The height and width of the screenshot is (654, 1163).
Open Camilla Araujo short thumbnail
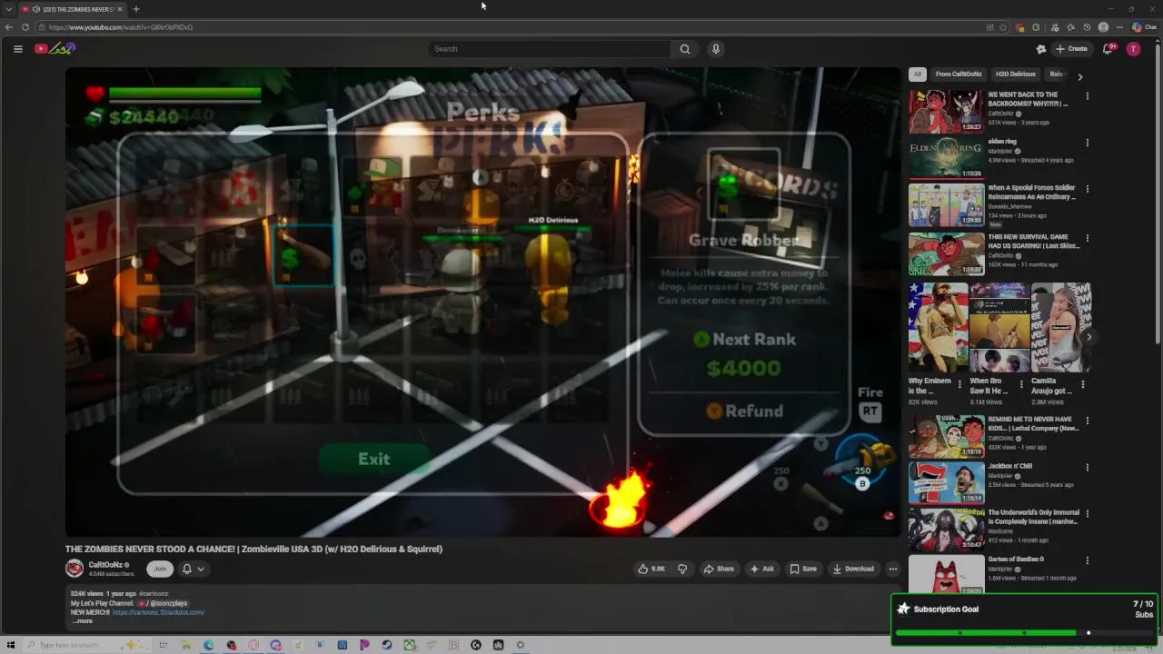(1061, 328)
